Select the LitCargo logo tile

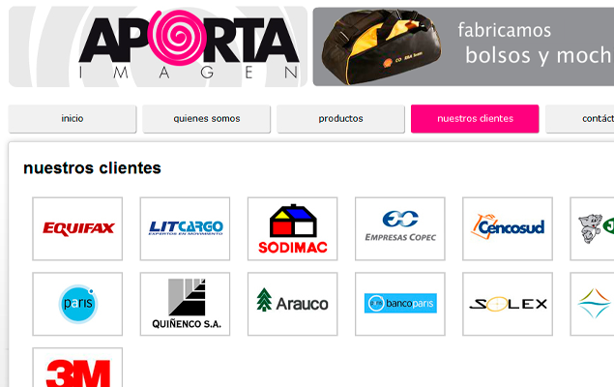pos(186,228)
